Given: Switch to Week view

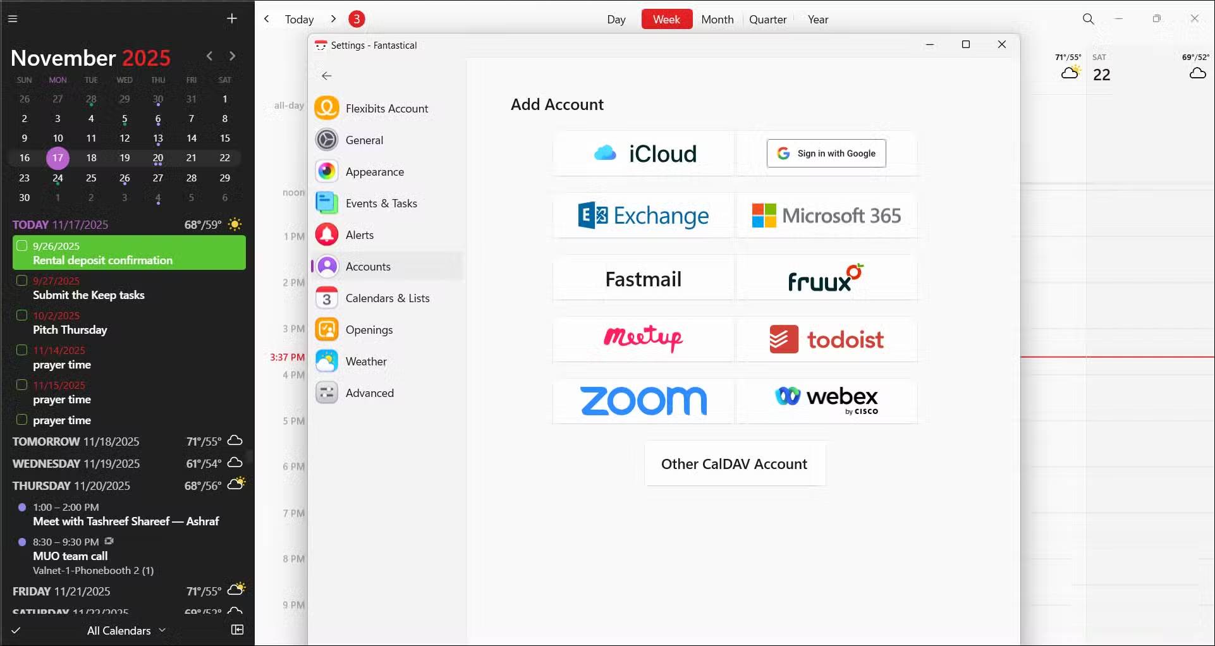Looking at the screenshot, I should [667, 20].
